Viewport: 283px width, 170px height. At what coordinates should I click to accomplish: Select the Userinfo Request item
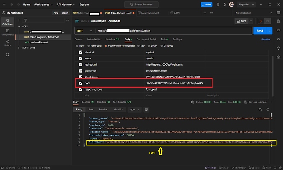tap(39, 42)
